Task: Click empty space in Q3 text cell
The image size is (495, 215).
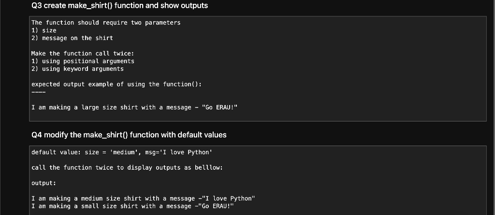Action: pos(363,63)
